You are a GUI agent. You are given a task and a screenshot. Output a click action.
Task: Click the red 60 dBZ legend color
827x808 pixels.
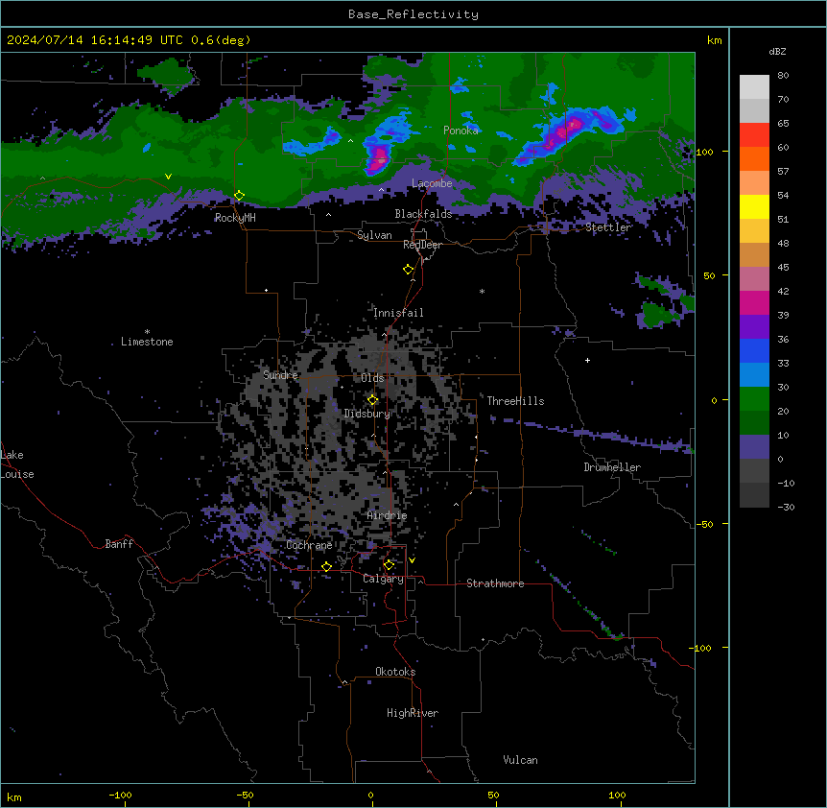[x=754, y=135]
